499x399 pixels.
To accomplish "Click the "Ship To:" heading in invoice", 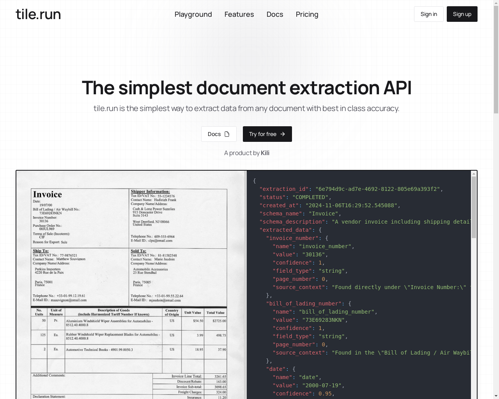I will pos(41,251).
